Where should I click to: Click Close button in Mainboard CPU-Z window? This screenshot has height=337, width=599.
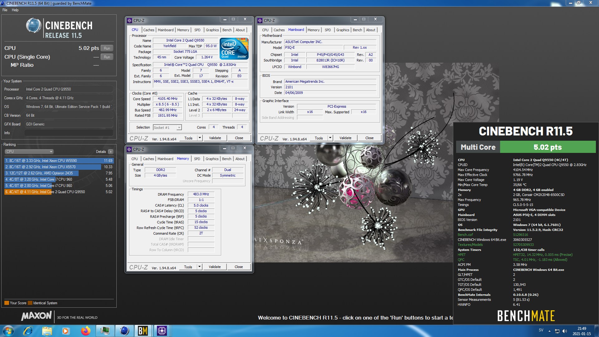pyautogui.click(x=369, y=138)
